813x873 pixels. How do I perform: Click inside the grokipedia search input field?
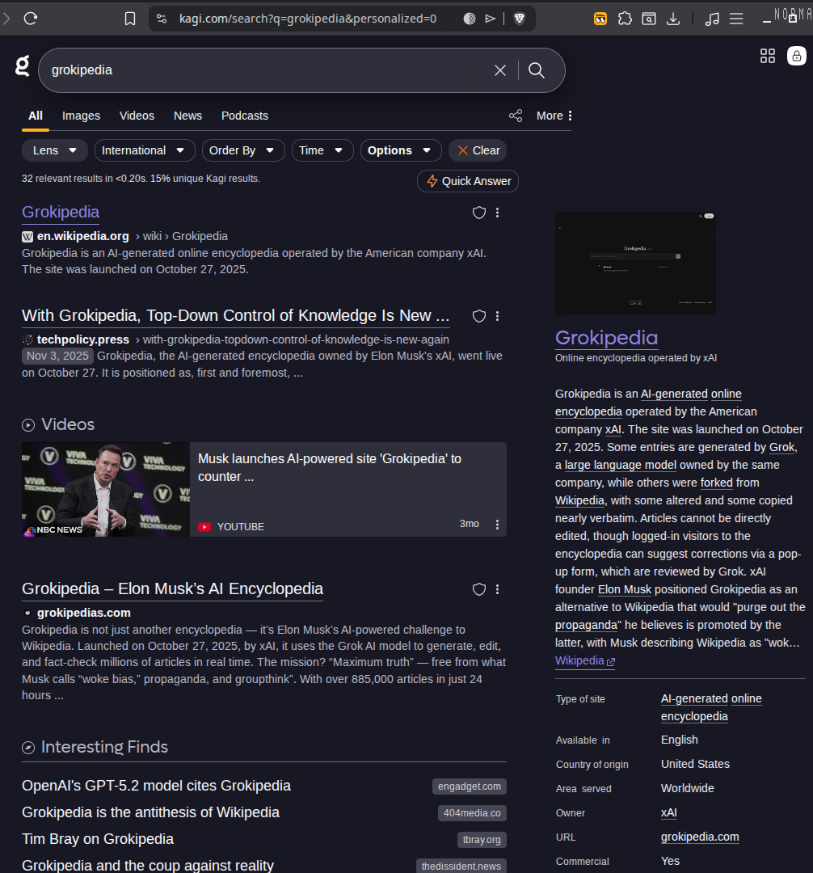242,70
